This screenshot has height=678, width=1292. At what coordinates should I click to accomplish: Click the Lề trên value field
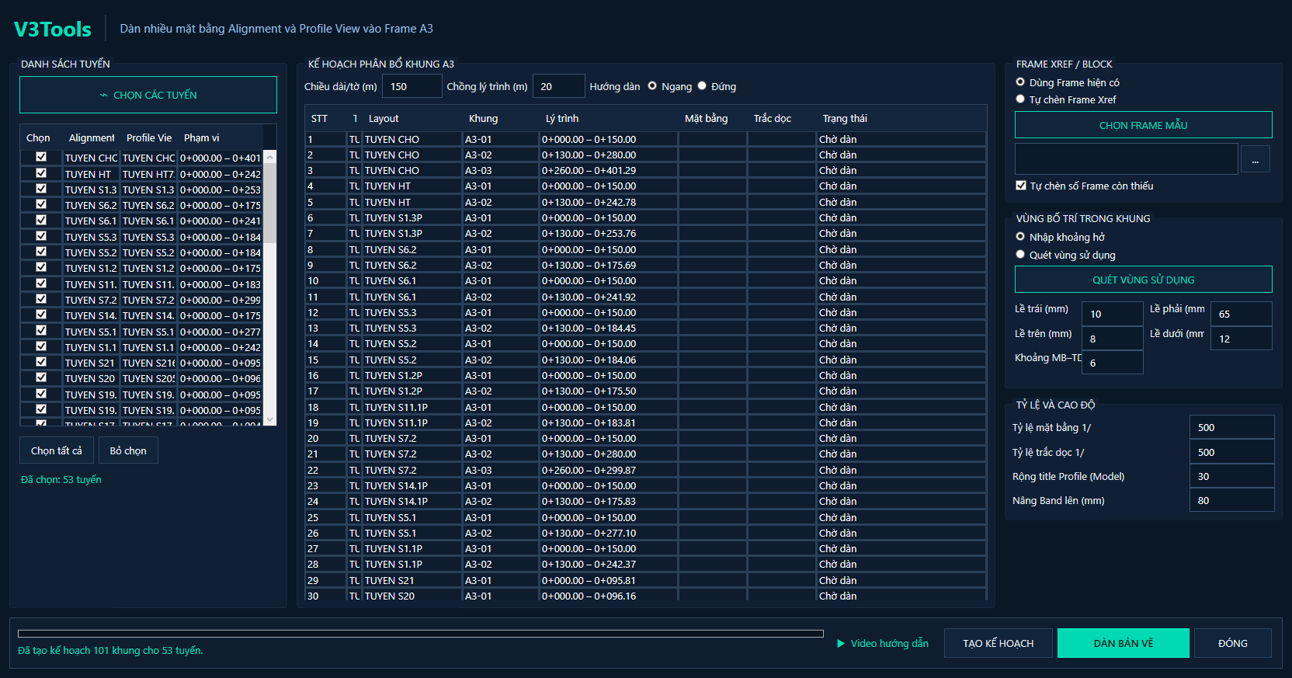(1113, 339)
